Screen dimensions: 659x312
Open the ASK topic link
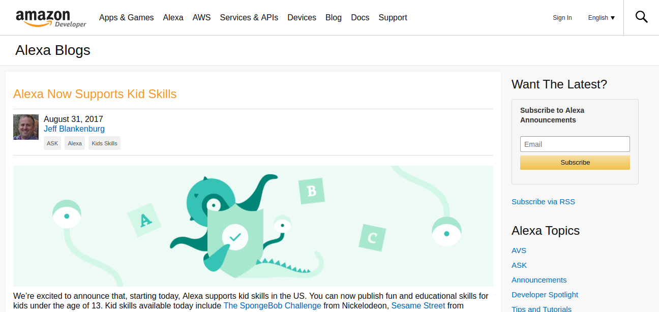click(x=519, y=265)
